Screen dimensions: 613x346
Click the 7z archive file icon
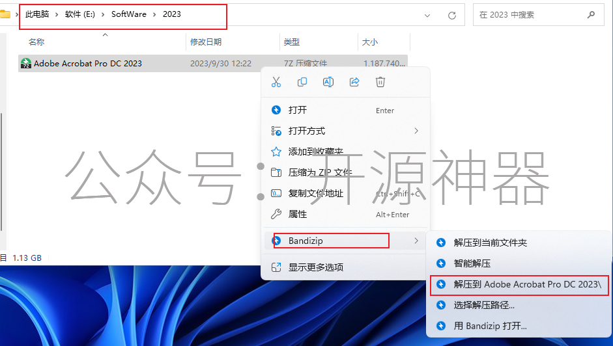pos(26,63)
